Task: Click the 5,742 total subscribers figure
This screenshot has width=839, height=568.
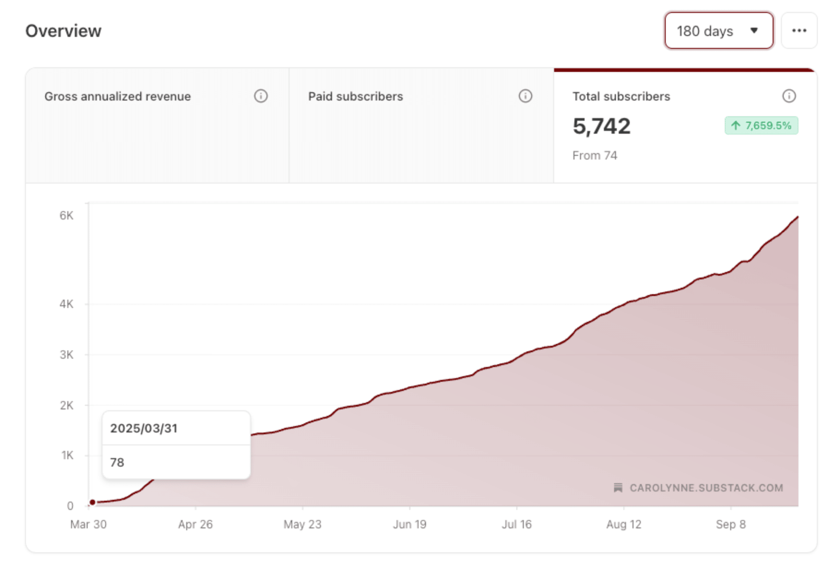Action: point(601,126)
